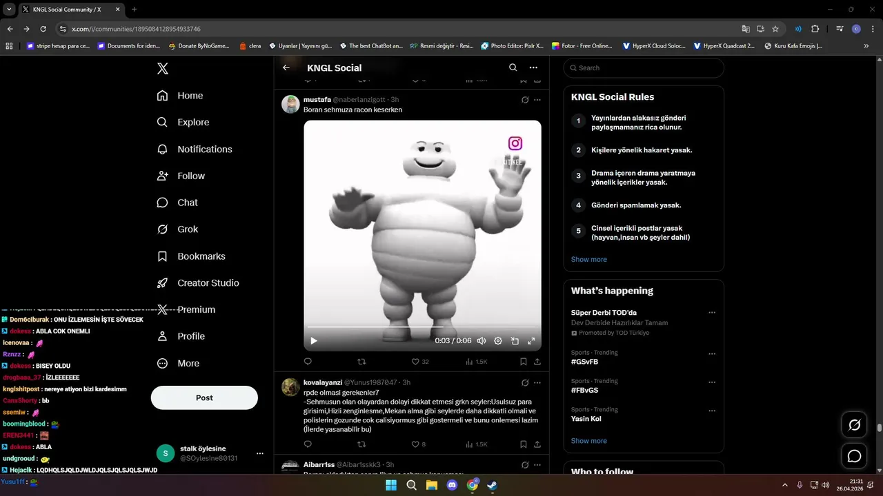Open Bookmarks in sidebar

tap(191, 256)
